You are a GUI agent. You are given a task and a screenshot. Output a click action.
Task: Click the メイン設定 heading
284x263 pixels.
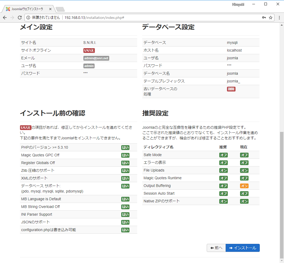pyautogui.click(x=36, y=27)
